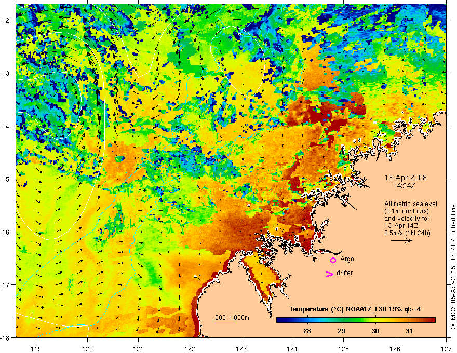Click the temperature color bar

[356, 320]
